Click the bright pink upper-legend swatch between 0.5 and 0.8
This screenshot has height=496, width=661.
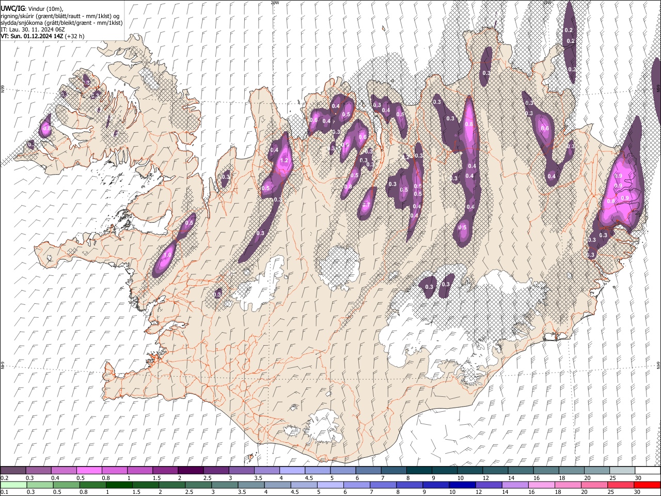click(89, 470)
